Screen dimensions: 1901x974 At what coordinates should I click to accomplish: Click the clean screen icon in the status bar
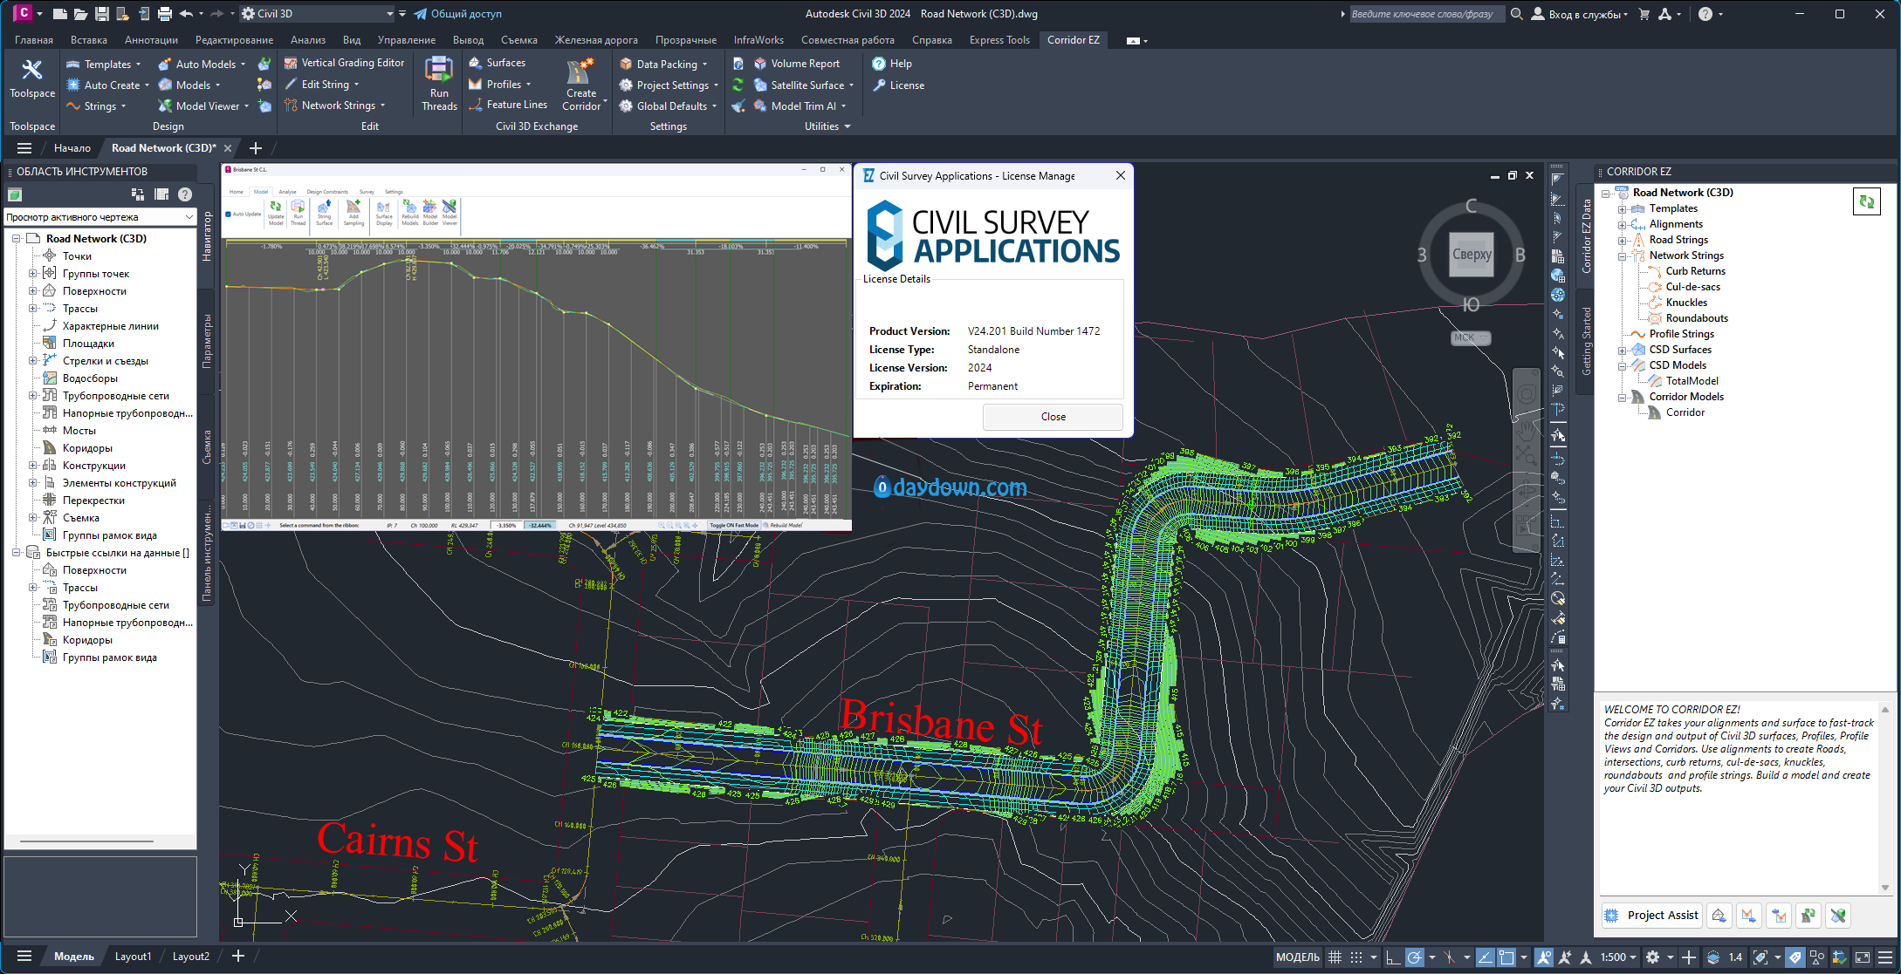point(1862,957)
